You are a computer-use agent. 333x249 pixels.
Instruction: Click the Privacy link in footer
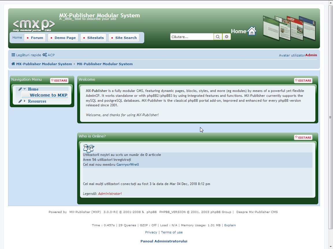click(151, 232)
